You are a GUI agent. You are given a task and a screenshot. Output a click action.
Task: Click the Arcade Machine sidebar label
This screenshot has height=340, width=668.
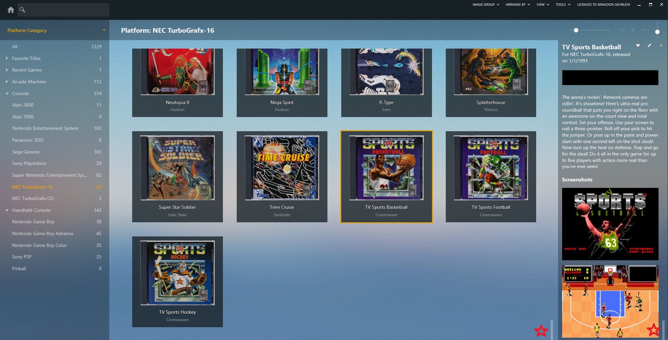click(x=29, y=82)
